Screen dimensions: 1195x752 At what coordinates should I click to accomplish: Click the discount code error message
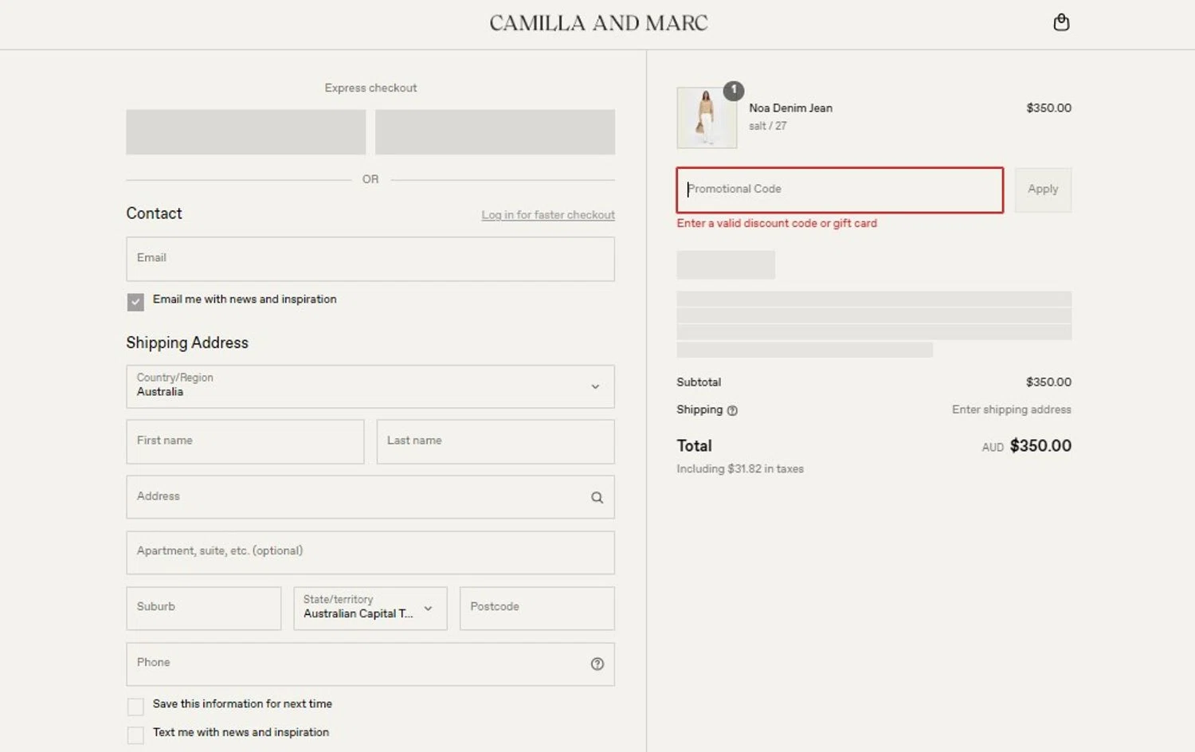(x=777, y=224)
